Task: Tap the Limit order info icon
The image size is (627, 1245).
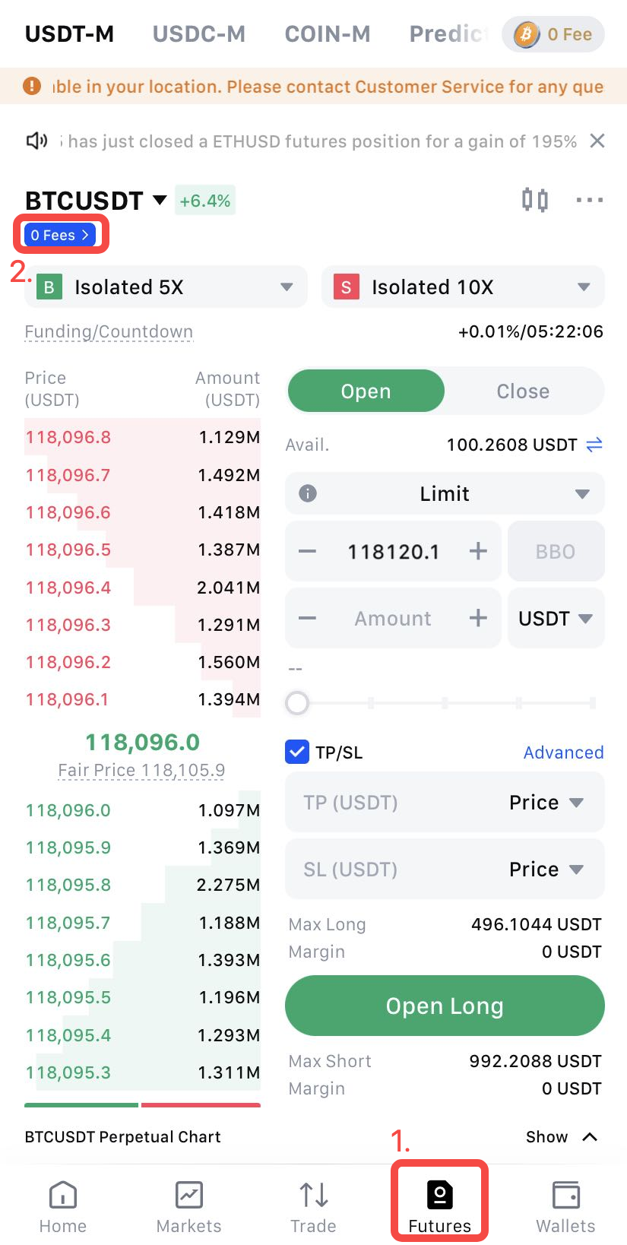Action: click(308, 493)
